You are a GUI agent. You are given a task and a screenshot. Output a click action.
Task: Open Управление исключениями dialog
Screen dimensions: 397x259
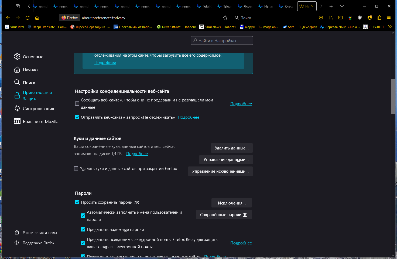pyautogui.click(x=220, y=171)
